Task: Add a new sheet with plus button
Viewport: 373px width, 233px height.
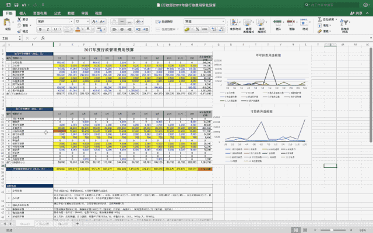Action: tap(77, 224)
